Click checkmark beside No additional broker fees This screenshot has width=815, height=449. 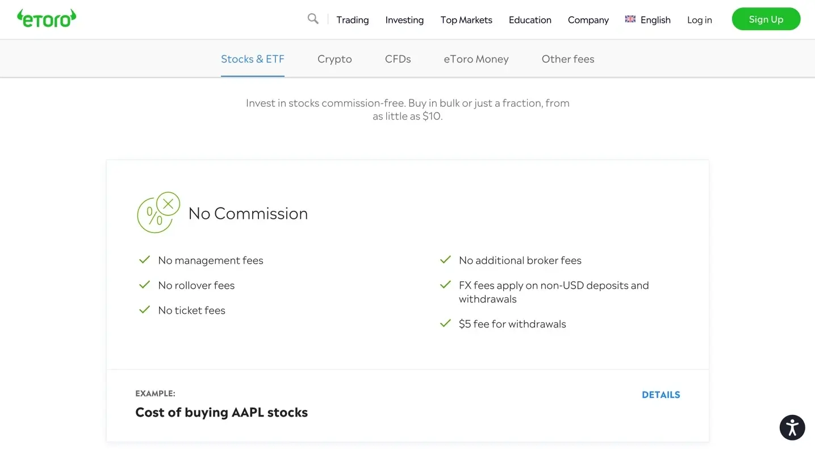(445, 260)
